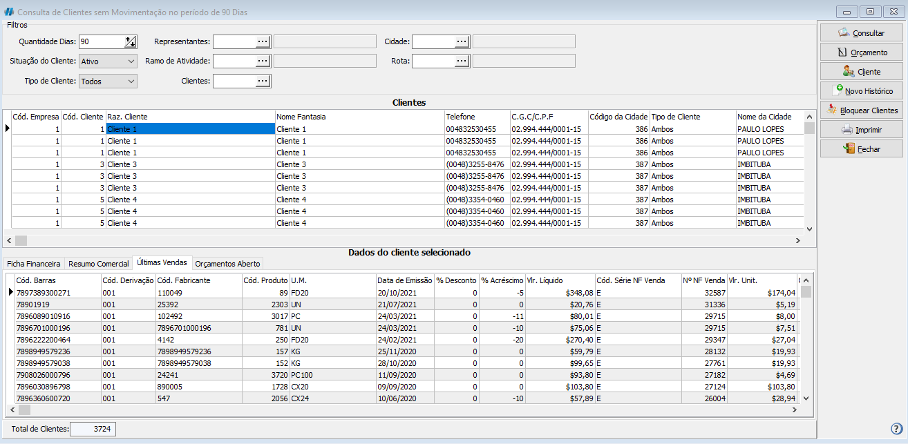Open the Cidade lookup ellipsis button

pyautogui.click(x=462, y=41)
